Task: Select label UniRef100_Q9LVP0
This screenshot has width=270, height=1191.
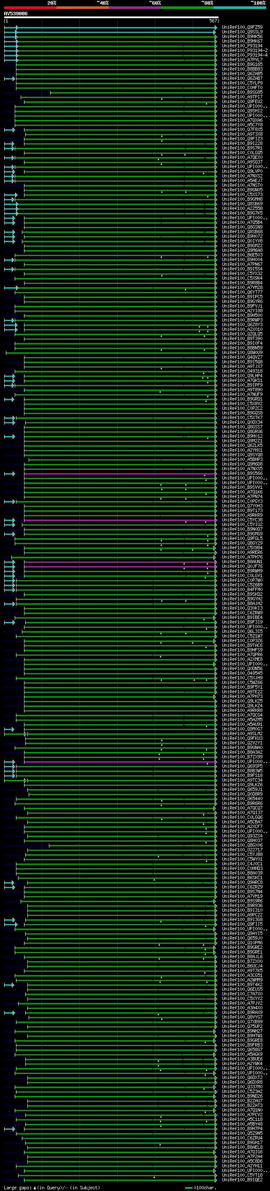Action: coord(242,172)
